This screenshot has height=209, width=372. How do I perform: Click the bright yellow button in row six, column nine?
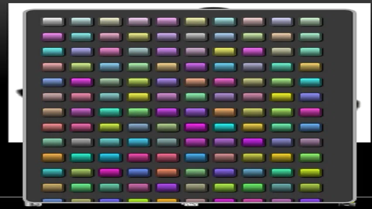tap(282, 97)
